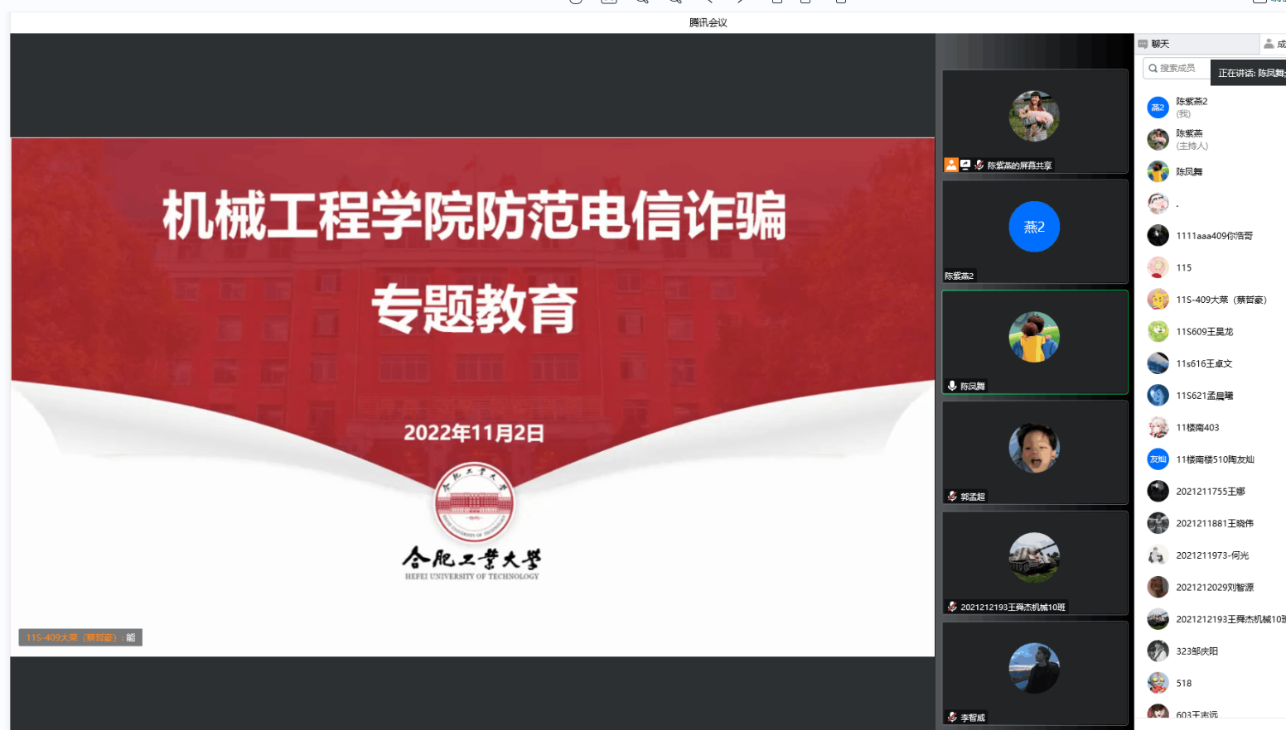Click the 搜索成员 search field
This screenshot has height=730, width=1286.
click(x=1177, y=68)
